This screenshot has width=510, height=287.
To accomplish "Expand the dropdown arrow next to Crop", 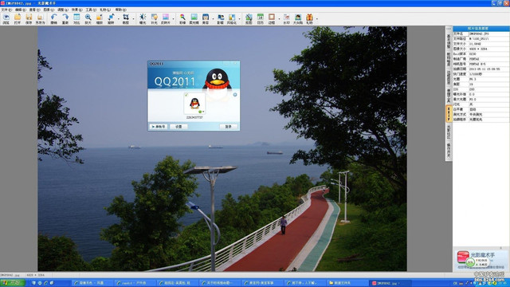I will tap(133, 19).
